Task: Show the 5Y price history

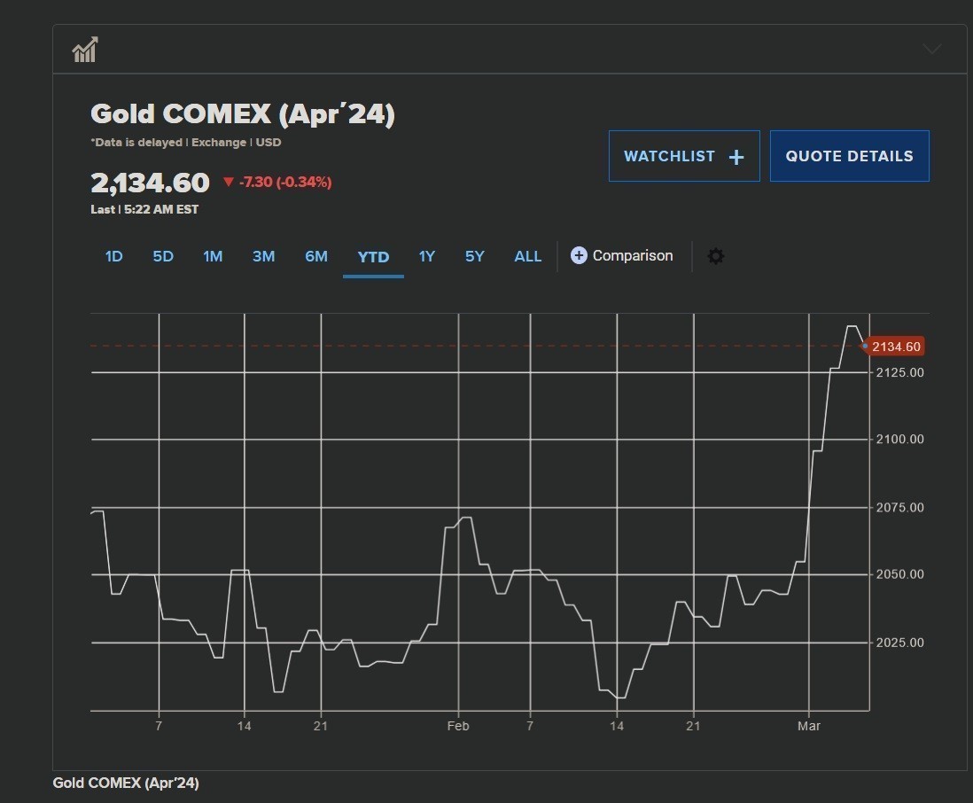Action: [x=475, y=256]
